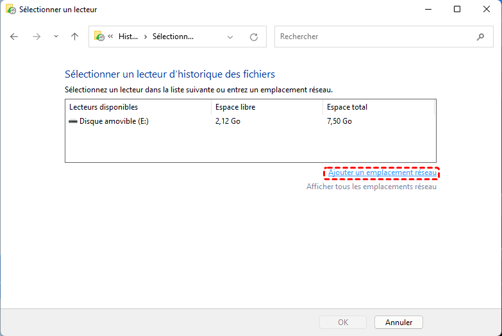Click the Back navigation arrow

(15, 37)
